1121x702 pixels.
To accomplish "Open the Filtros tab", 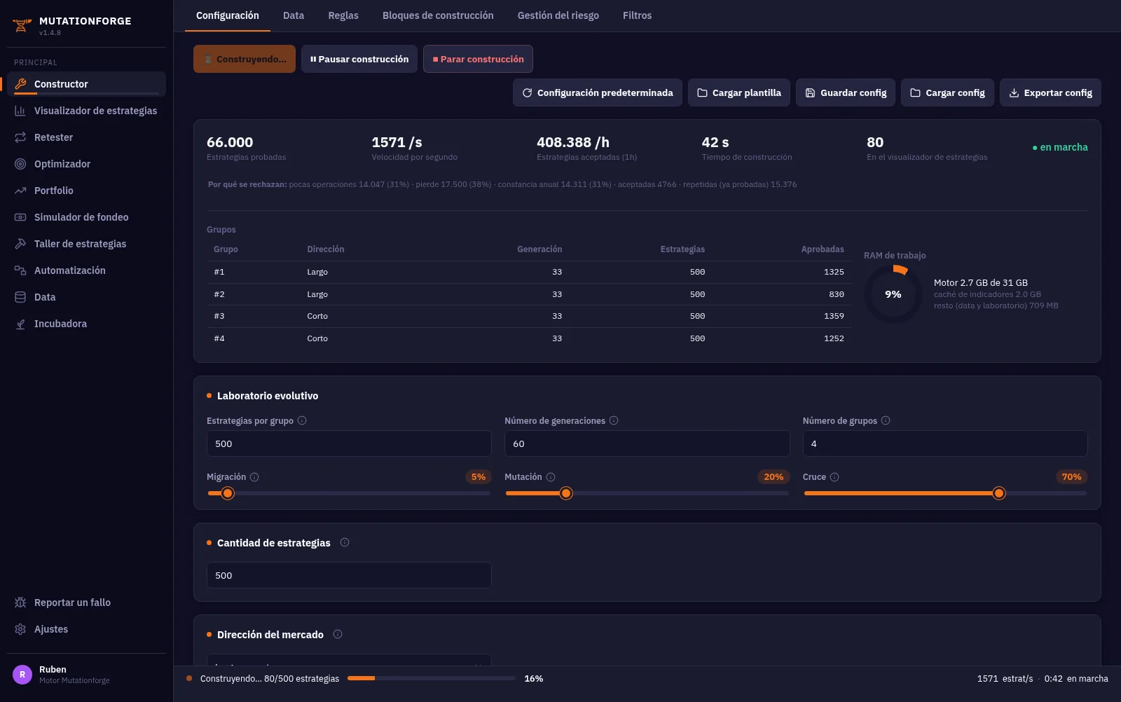I will (638, 15).
